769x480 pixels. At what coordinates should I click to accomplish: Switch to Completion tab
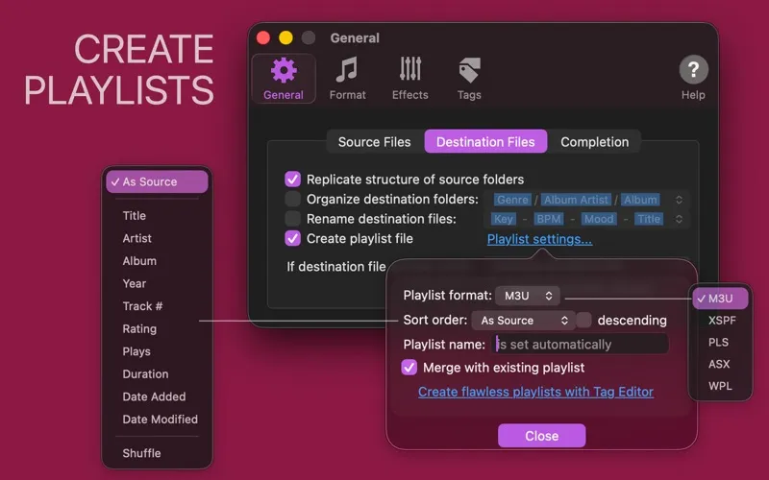point(594,142)
